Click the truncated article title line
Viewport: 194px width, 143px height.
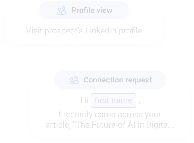pos(110,125)
